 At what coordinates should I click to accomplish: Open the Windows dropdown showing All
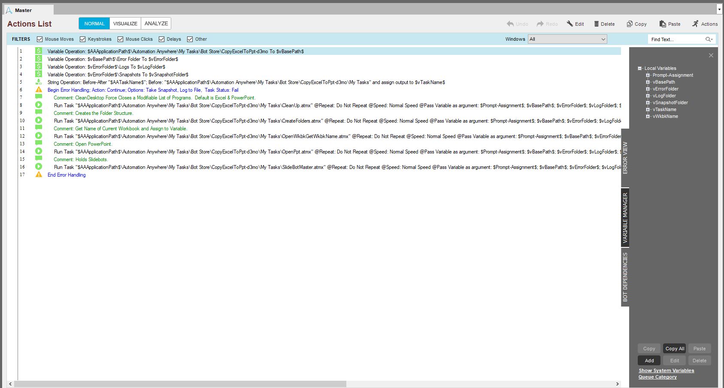pyautogui.click(x=567, y=39)
